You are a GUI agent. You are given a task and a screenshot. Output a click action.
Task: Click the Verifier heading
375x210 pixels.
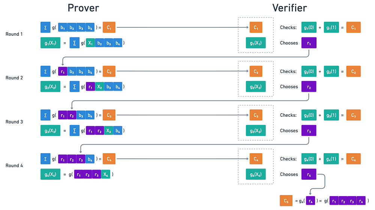point(290,9)
